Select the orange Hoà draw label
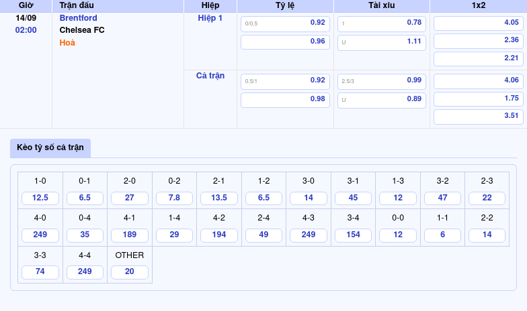This screenshot has width=527, height=311. [x=67, y=43]
